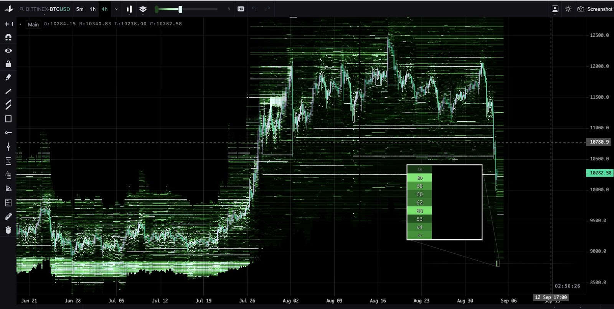This screenshot has height=309, width=614.
Task: Activate the ruler measurement tool
Action: (8, 216)
